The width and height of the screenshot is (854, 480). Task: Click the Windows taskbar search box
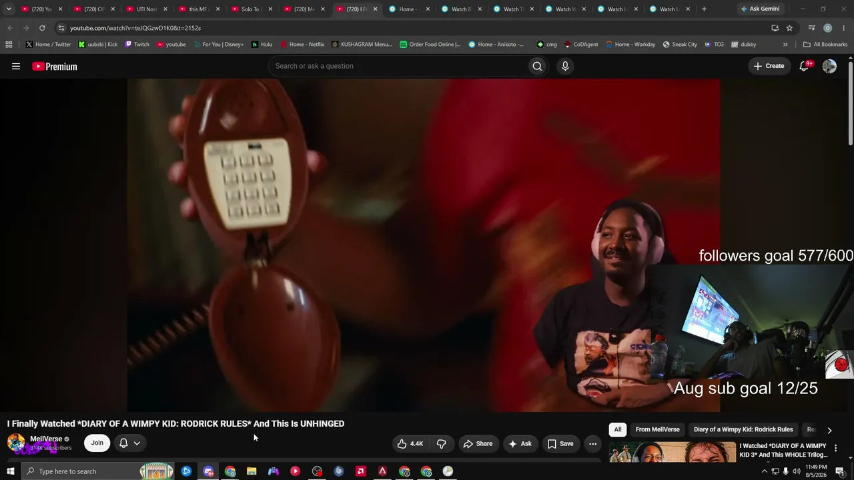(97, 471)
